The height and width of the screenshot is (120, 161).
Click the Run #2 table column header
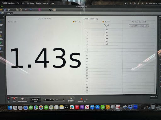106,22
